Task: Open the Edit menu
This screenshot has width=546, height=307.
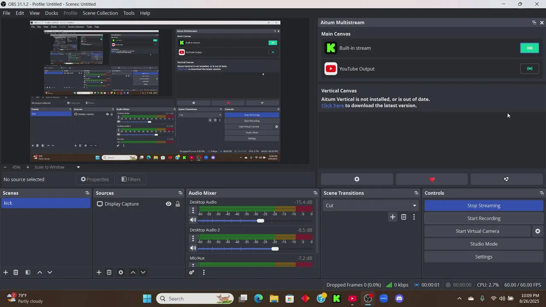Action: [20, 13]
